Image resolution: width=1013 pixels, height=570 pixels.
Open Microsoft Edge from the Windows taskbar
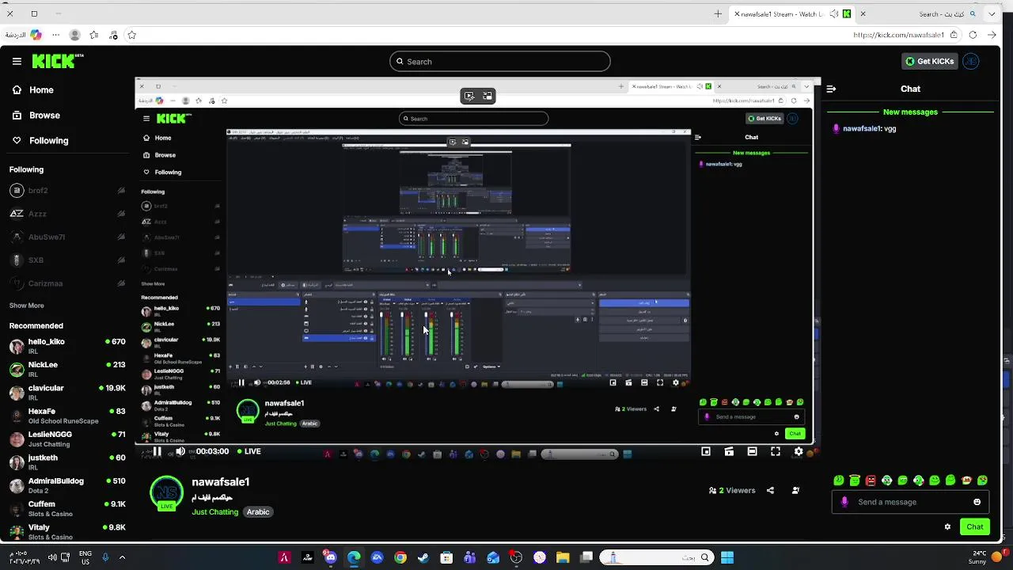[354, 557]
